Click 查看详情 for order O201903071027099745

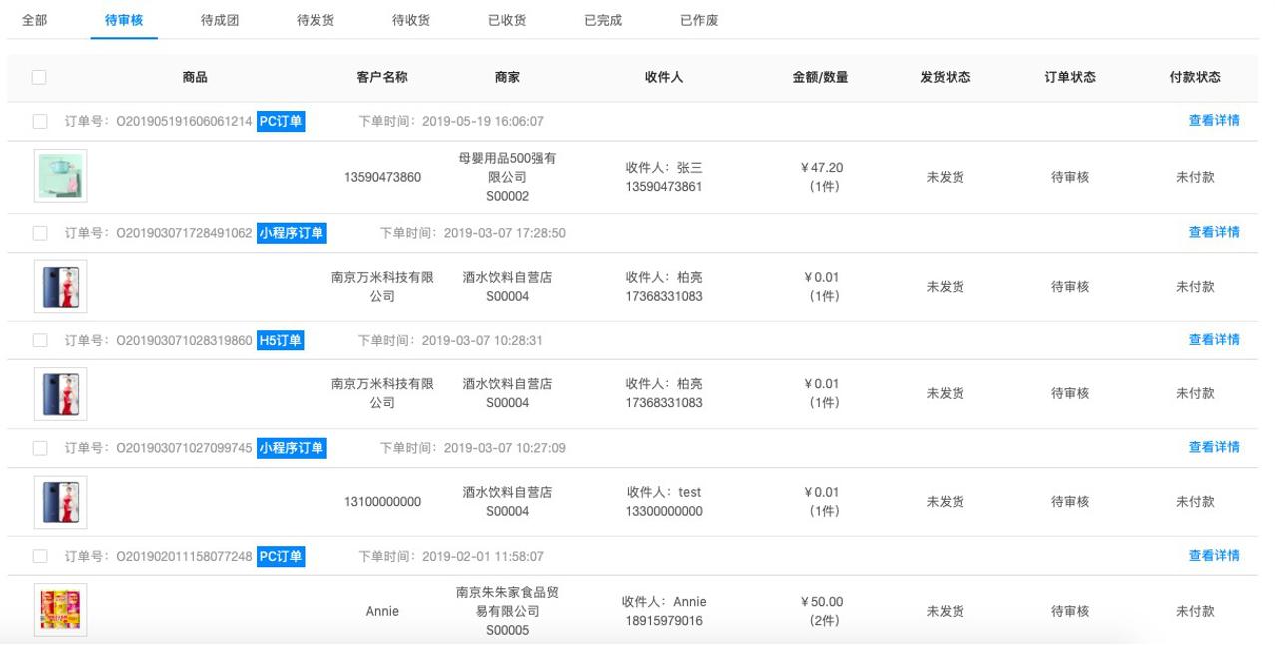pos(1213,447)
